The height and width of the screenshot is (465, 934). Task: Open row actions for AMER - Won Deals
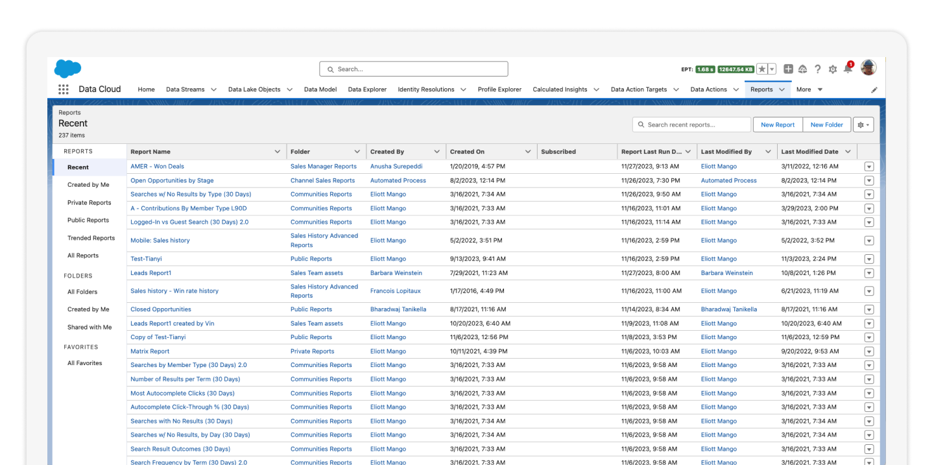(x=869, y=167)
